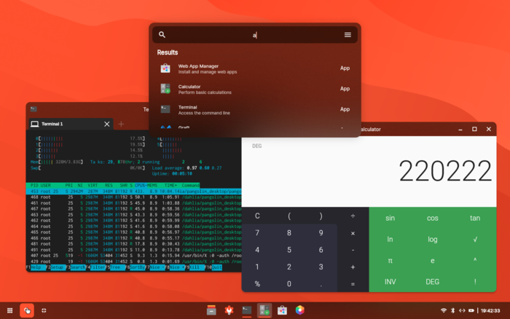Select htop process row PID 407

(133, 256)
